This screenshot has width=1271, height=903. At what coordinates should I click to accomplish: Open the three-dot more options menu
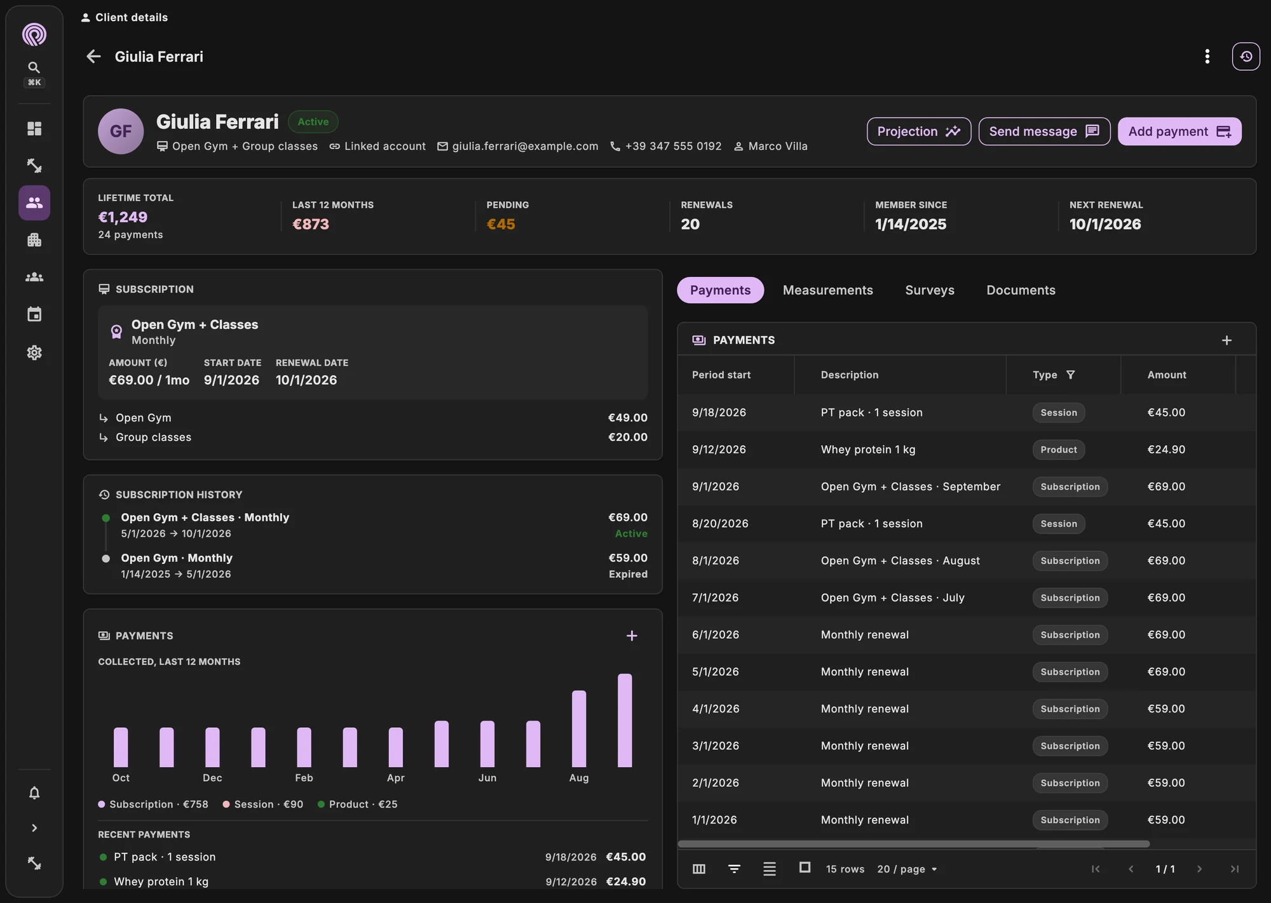tap(1207, 57)
